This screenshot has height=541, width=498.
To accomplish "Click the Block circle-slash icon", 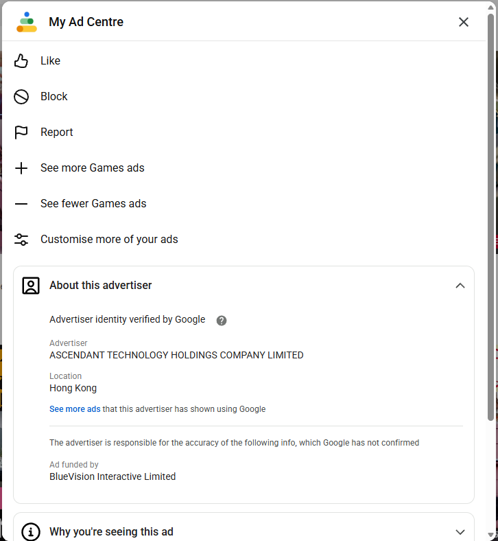I will pyautogui.click(x=21, y=97).
